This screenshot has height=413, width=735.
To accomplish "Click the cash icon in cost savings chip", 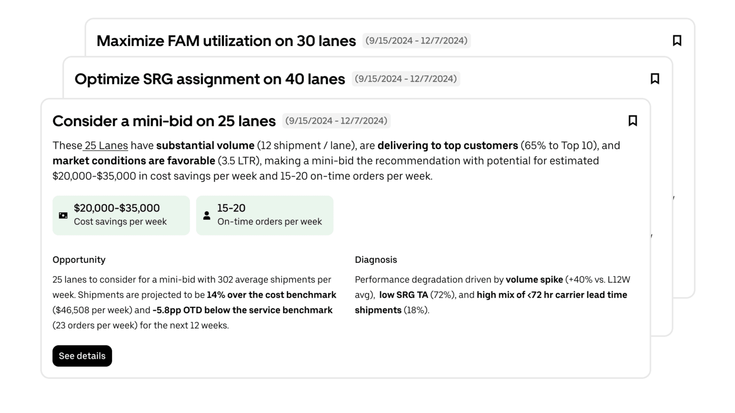I will 63,215.
